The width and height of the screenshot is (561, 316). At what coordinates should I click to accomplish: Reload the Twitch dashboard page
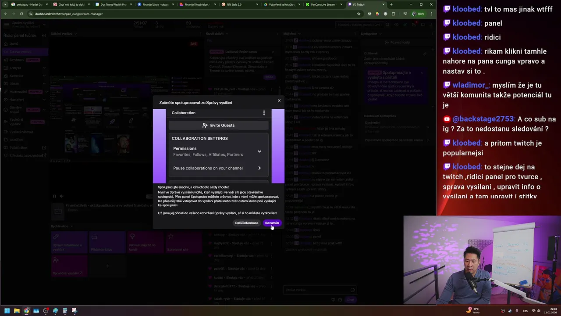(21, 14)
